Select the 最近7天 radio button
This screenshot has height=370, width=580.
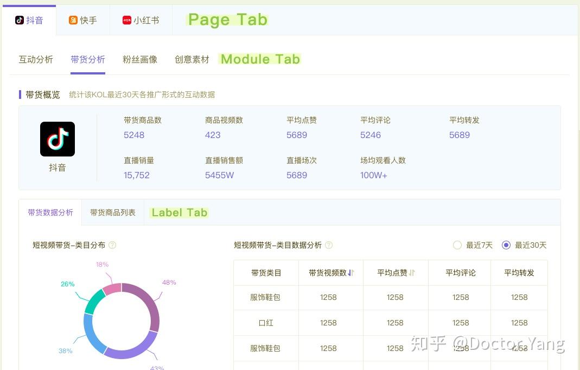pyautogui.click(x=457, y=245)
